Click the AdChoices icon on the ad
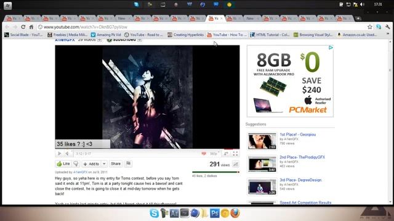Screen dimensions: 394x221 pyautogui.click(x=331, y=48)
